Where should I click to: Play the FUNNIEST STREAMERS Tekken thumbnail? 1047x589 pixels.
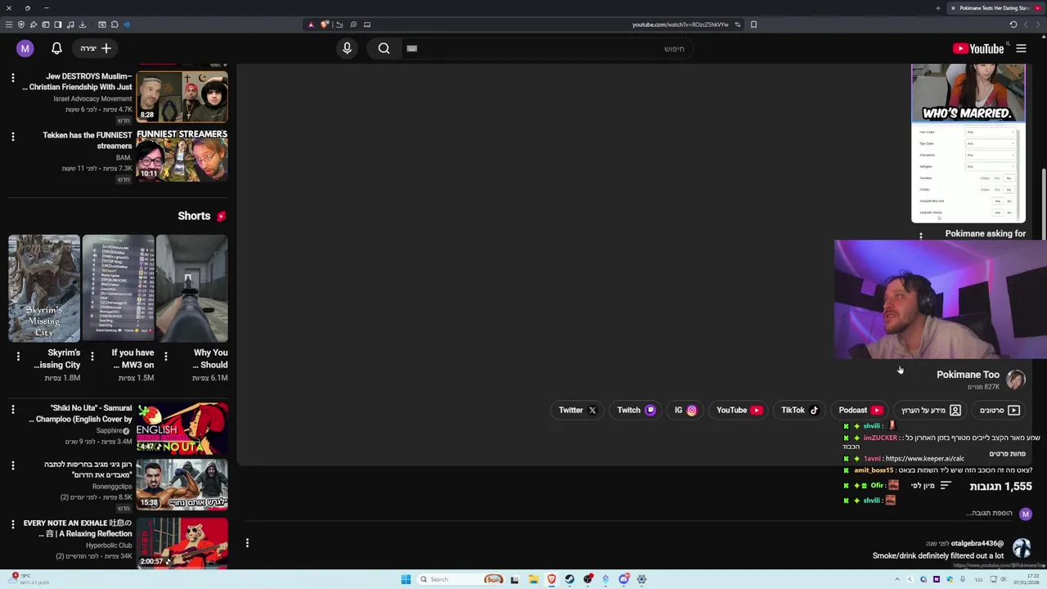[x=182, y=155]
